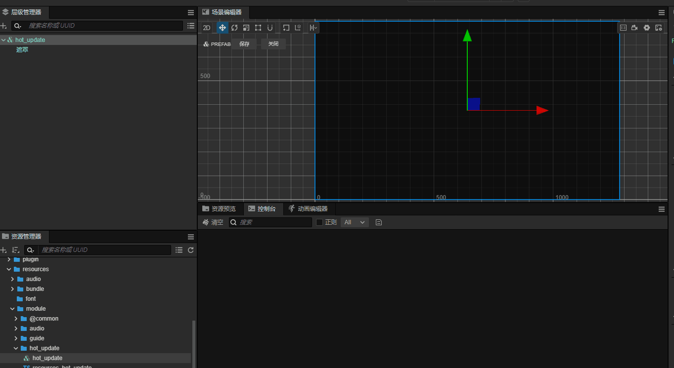674x368 pixels.
Task: Click the local/world coordinate icon
Action: (298, 28)
